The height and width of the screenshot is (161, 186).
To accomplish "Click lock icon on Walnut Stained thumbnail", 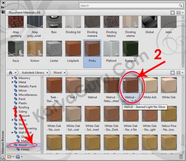I will 124,79.
